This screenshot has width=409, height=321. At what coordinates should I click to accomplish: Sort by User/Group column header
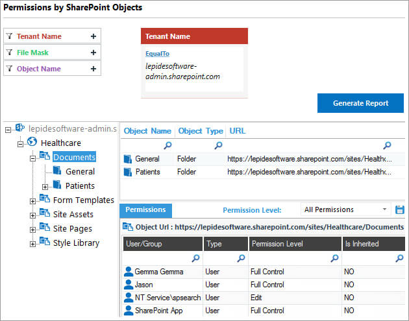163,244
